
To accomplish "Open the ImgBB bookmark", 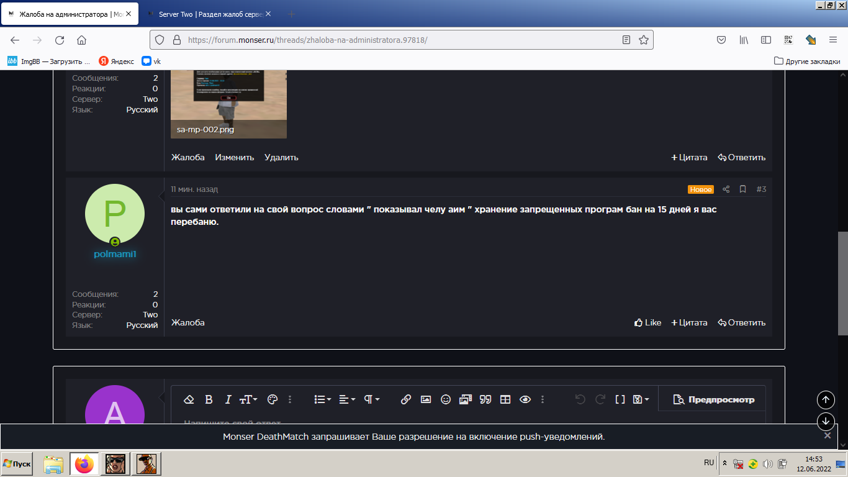I will point(49,61).
